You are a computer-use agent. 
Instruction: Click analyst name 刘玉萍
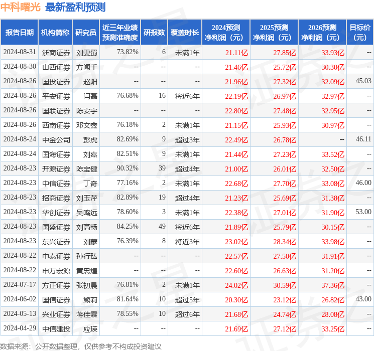86,198
